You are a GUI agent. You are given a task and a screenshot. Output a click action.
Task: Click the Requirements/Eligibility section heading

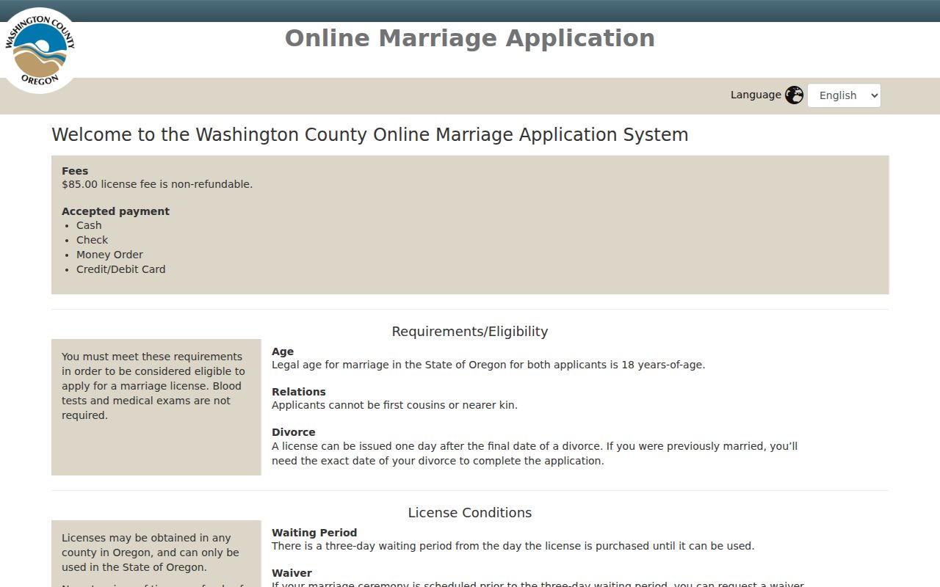coord(470,332)
